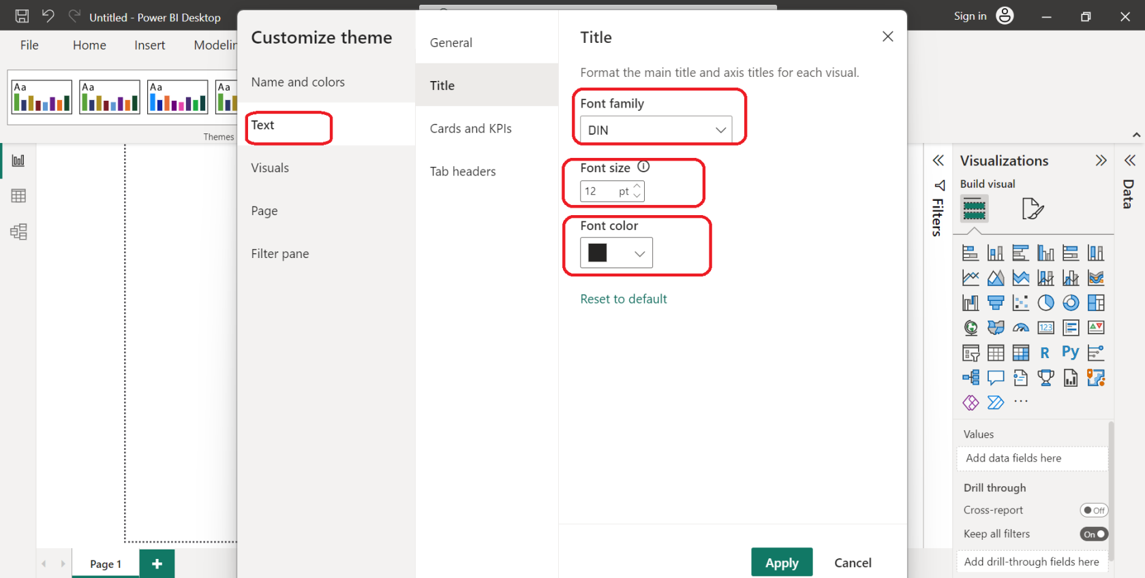Select the Waterfall chart visual

tap(971, 303)
